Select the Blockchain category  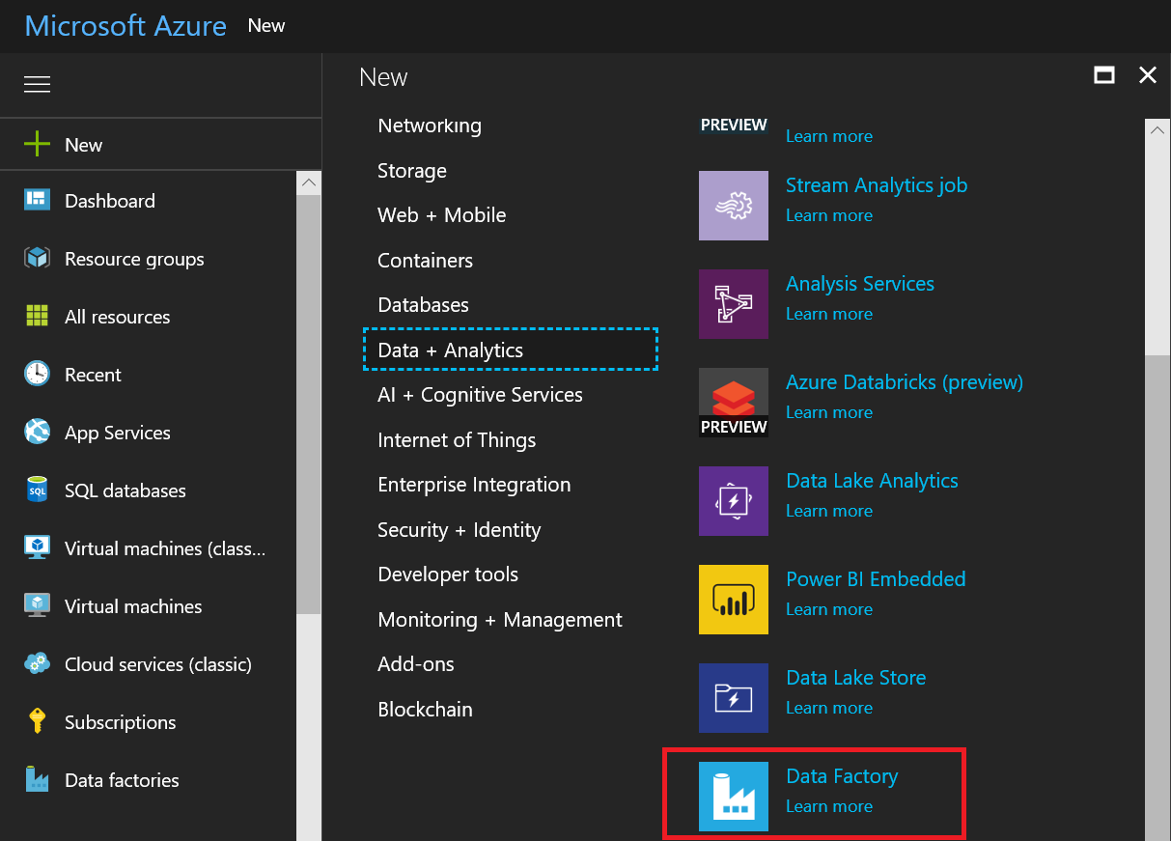426,710
